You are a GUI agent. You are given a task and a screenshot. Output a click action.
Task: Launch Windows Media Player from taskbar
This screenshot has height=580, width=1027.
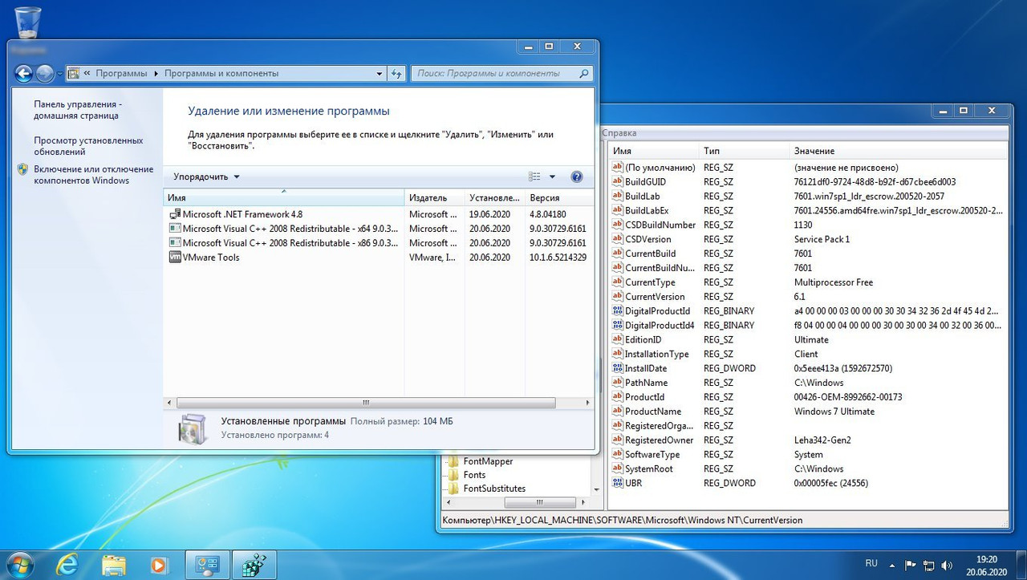(x=159, y=565)
